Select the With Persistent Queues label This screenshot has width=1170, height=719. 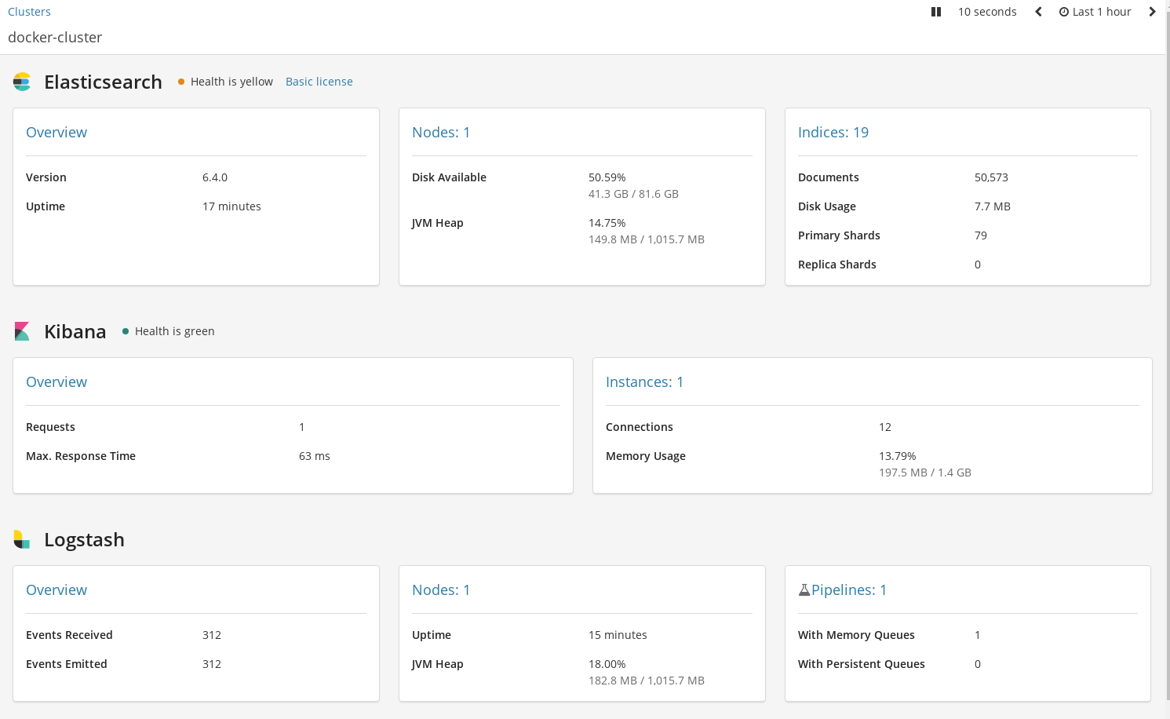862,664
